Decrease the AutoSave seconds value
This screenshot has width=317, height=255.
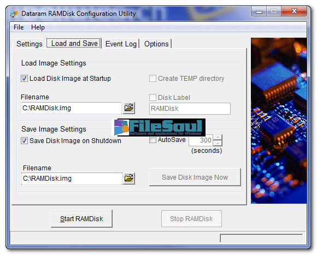click(x=218, y=143)
